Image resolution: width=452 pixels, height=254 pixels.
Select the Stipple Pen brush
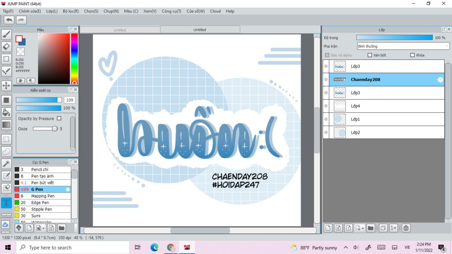[42, 209]
